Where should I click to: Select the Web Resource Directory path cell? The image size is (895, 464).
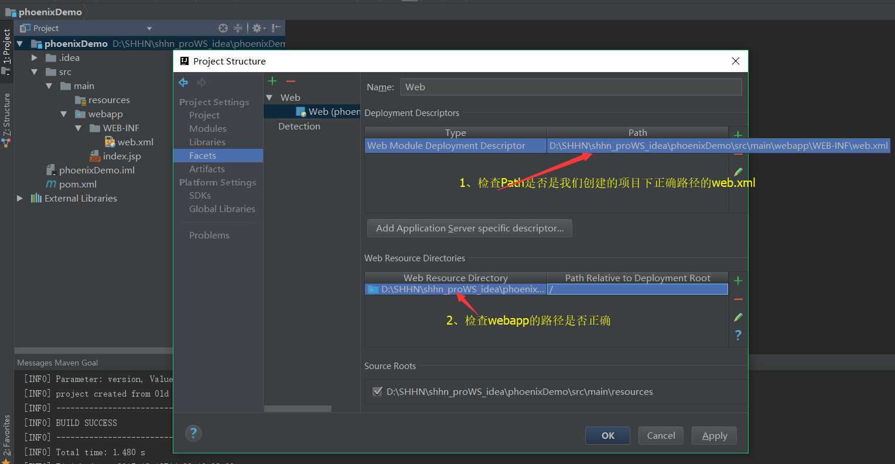pyautogui.click(x=456, y=289)
